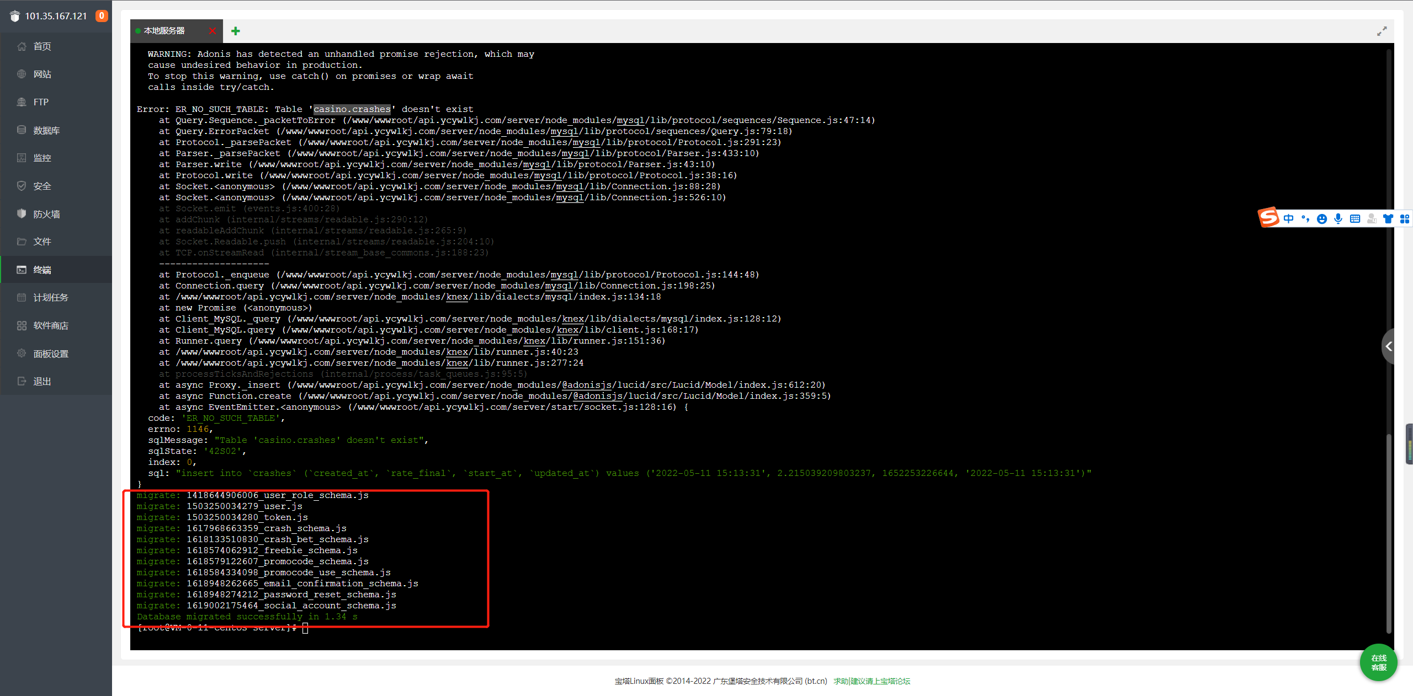Add a new terminal tab with the plus

[236, 31]
